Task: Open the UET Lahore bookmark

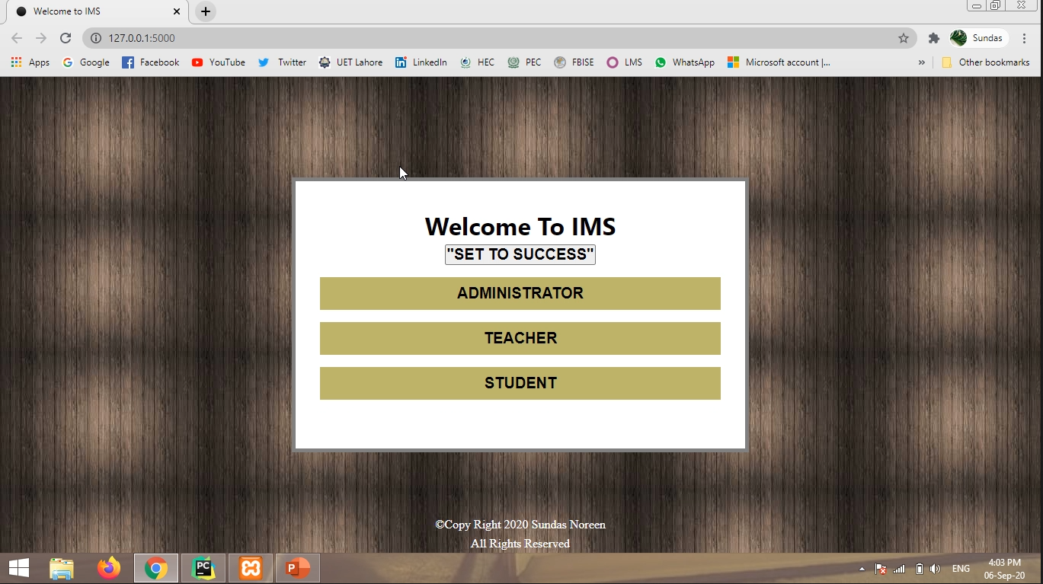Action: (x=351, y=62)
